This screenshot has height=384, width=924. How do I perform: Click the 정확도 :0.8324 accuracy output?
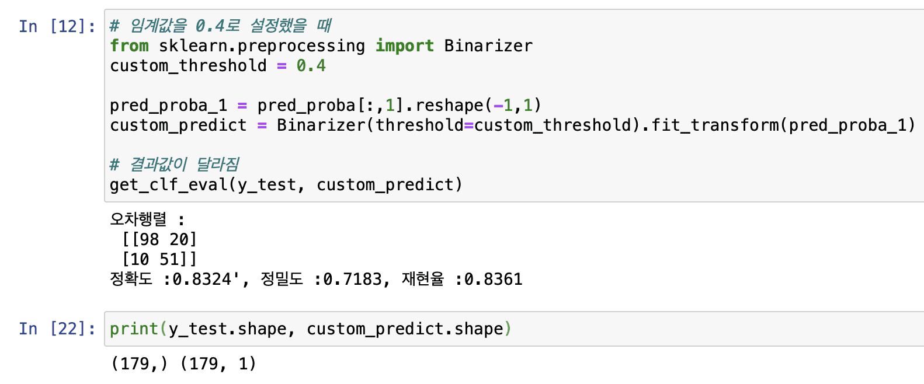[x=174, y=279]
